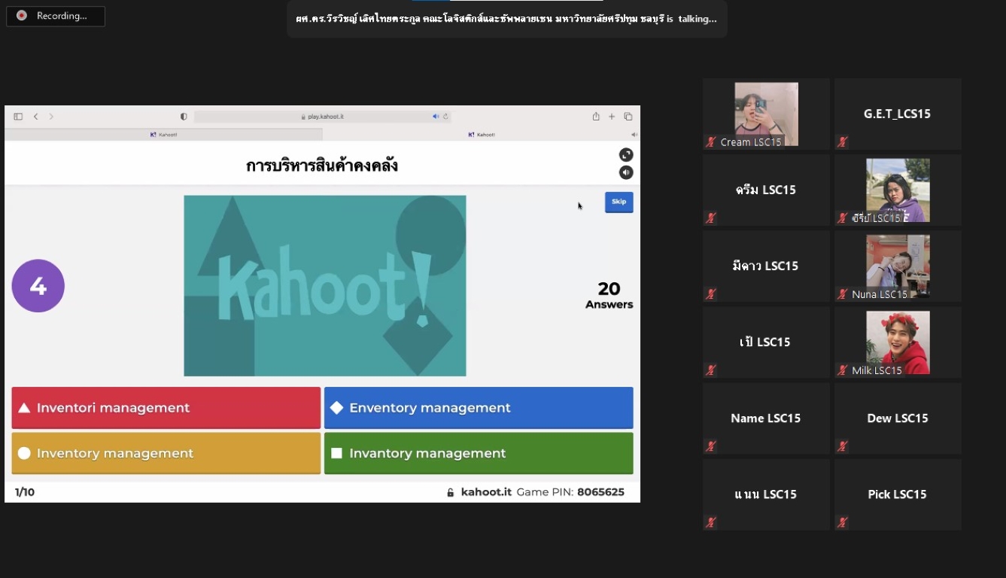Select Nuna LSC15 video thumbnail

point(898,266)
